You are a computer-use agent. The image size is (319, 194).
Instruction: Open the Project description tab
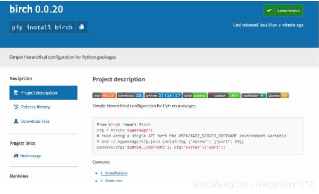point(43,92)
